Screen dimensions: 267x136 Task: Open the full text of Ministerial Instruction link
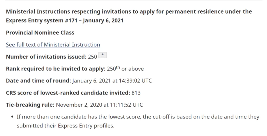tap(53, 45)
